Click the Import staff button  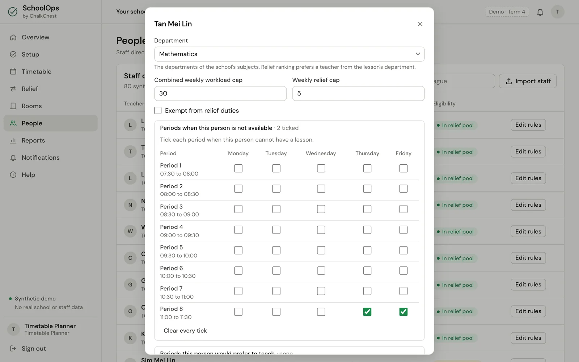(528, 81)
